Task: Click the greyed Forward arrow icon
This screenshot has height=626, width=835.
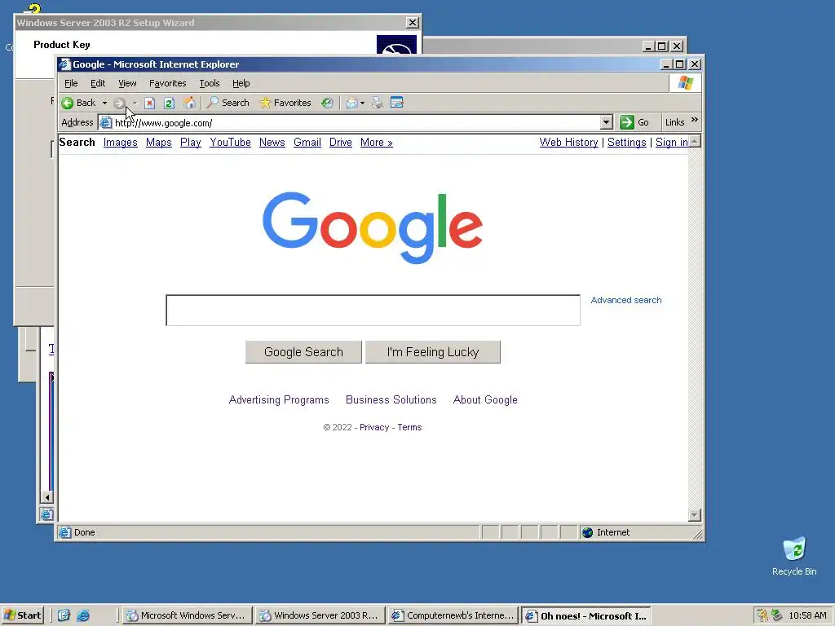Action: 119,103
